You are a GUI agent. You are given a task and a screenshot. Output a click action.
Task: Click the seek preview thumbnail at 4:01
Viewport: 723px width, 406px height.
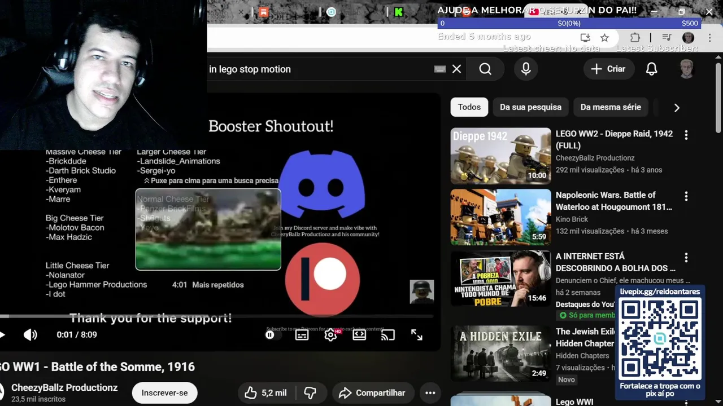pos(208,230)
